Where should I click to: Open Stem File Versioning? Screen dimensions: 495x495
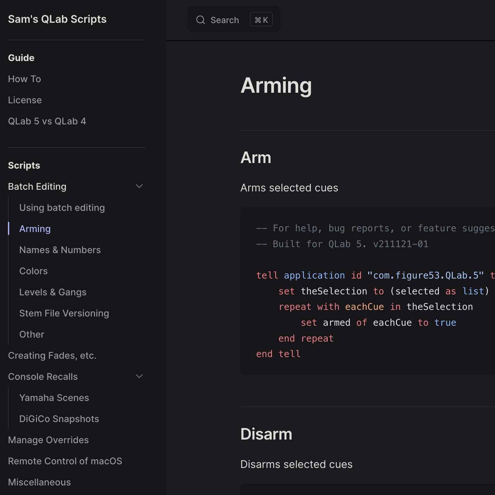click(x=64, y=313)
